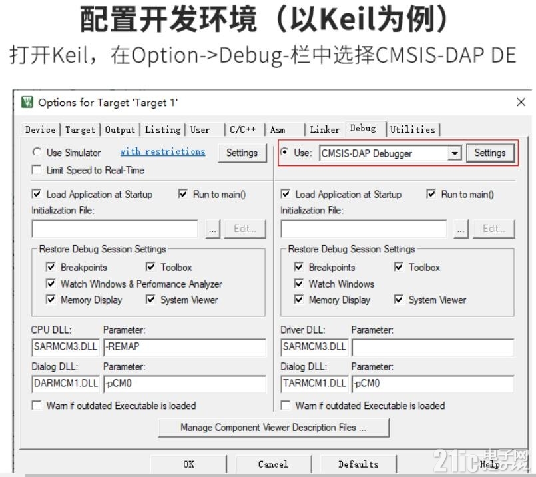Uncheck simulator Breakpoints checkbox
536x477 pixels.
tap(51, 267)
